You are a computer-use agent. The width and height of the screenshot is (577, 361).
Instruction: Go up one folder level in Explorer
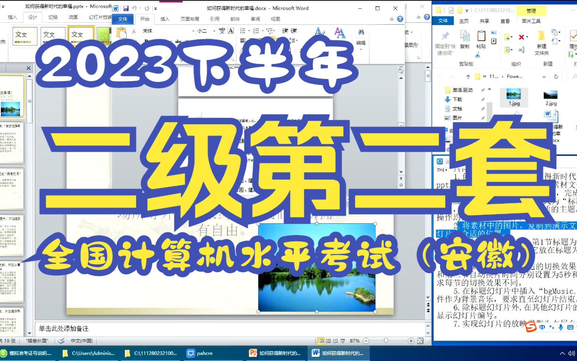(468, 77)
